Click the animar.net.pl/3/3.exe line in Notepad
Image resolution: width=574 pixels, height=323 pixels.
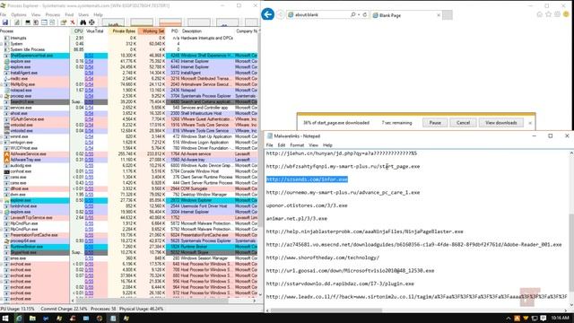pyautogui.click(x=297, y=219)
